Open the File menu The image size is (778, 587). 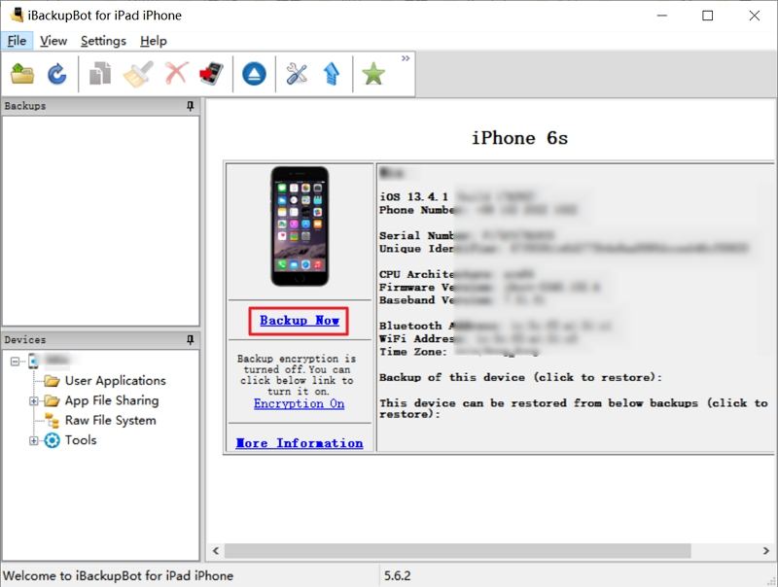17,41
